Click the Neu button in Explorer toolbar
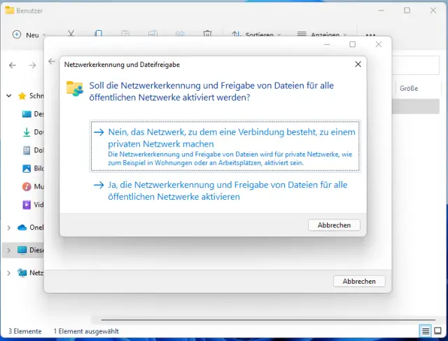The width and height of the screenshot is (448, 341). pyautogui.click(x=29, y=35)
